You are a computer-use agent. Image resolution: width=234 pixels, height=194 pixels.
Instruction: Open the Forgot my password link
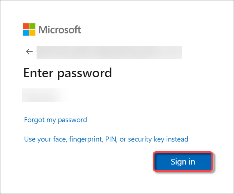tap(56, 120)
